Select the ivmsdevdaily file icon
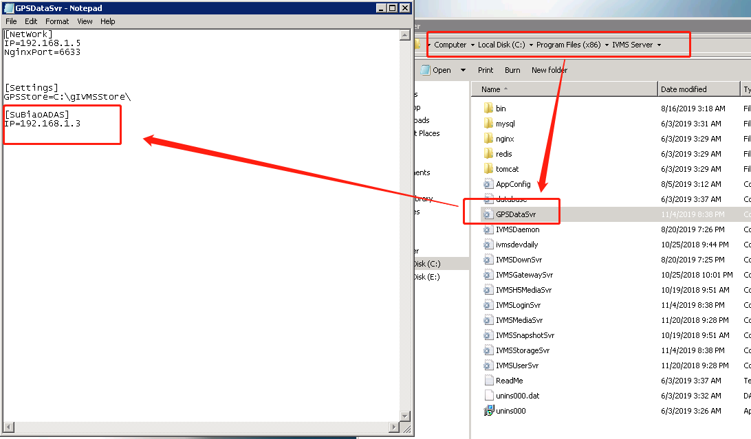Viewport: 751px width, 439px height. click(488, 245)
